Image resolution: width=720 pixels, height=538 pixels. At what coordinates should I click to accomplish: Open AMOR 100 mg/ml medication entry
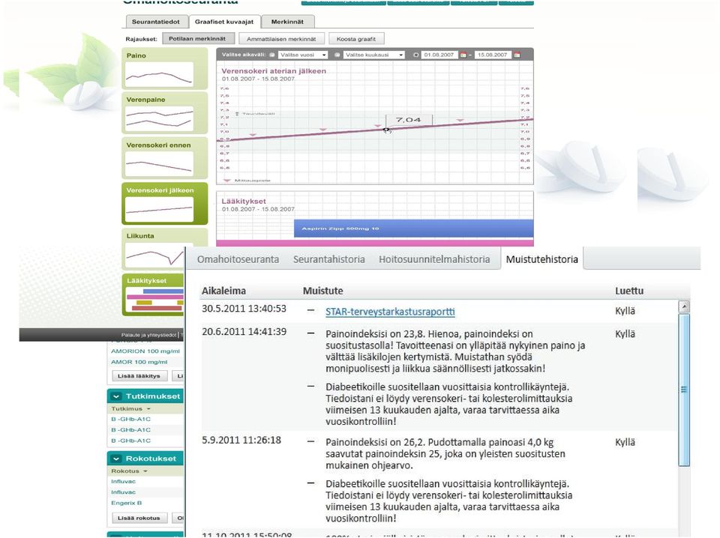139,362
